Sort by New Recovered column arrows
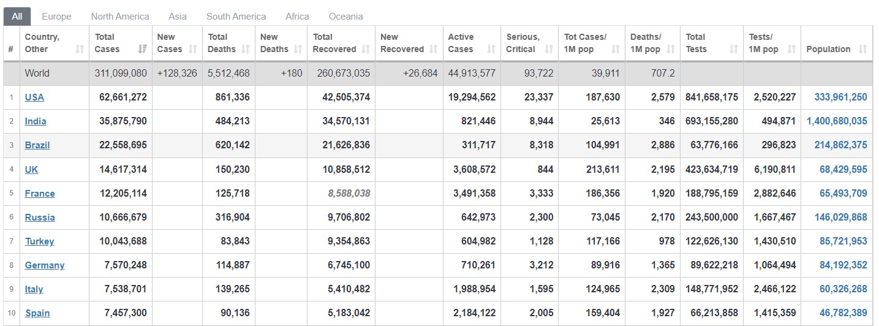This screenshot has width=879, height=326. tap(433, 49)
